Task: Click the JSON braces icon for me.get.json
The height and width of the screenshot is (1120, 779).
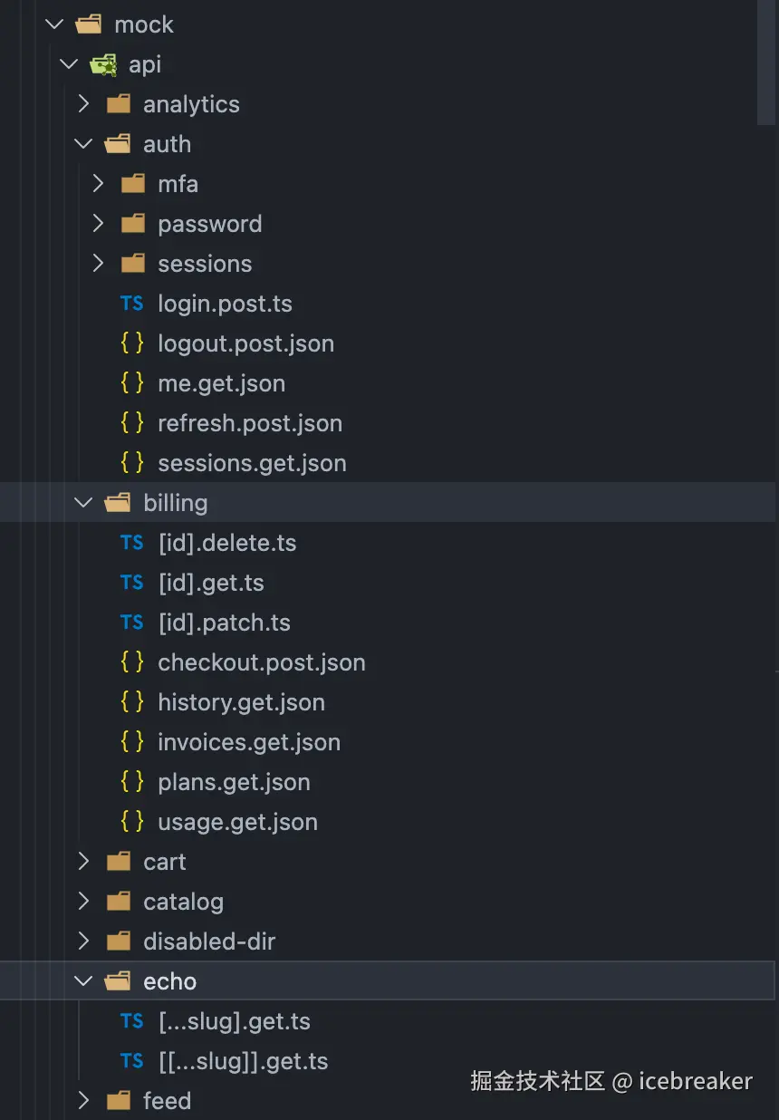Action: [x=131, y=383]
